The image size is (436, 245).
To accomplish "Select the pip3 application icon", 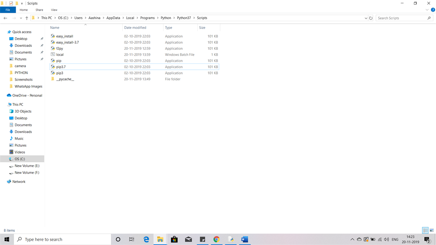I will pos(53,73).
